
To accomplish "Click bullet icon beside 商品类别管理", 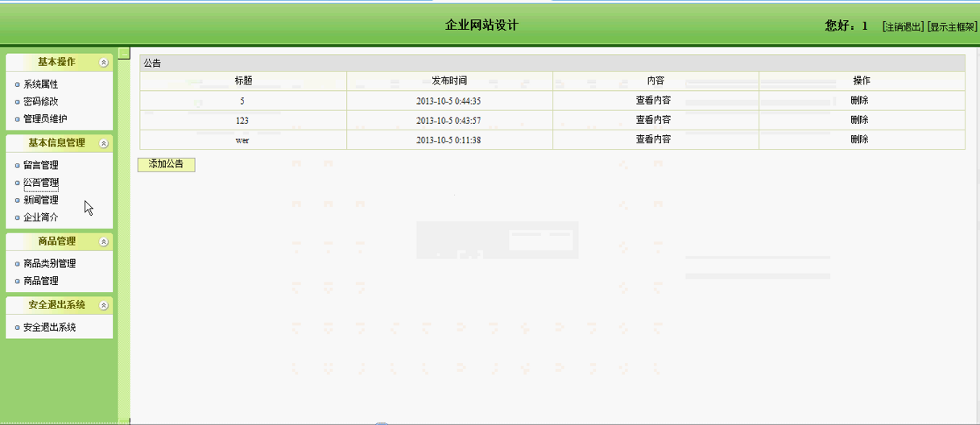I will pos(17,264).
